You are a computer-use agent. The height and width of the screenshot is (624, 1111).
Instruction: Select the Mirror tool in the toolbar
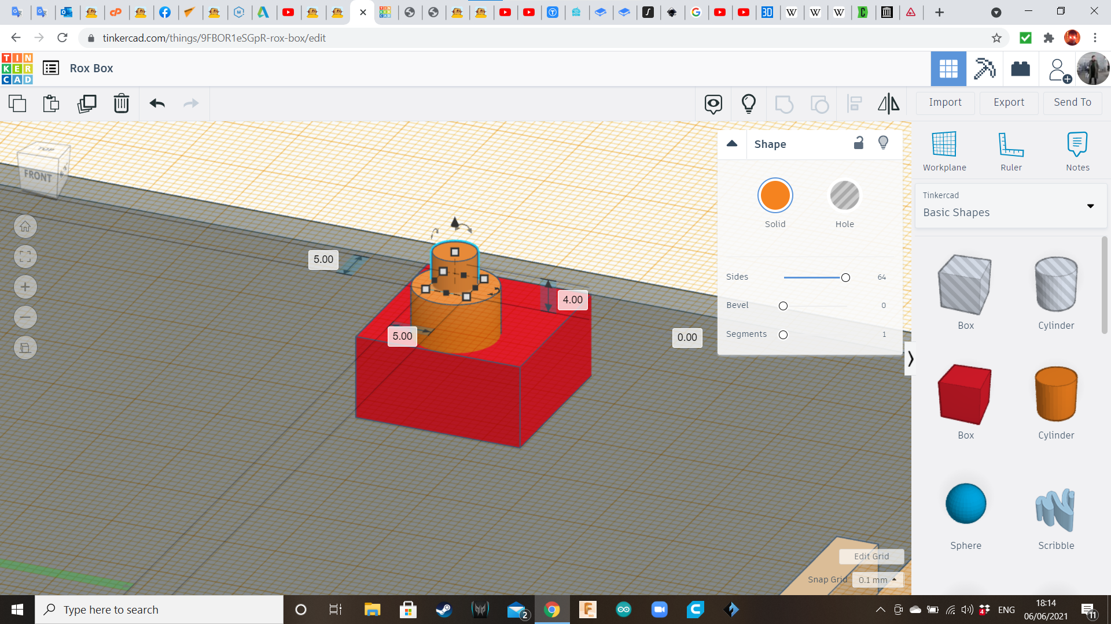[889, 103]
